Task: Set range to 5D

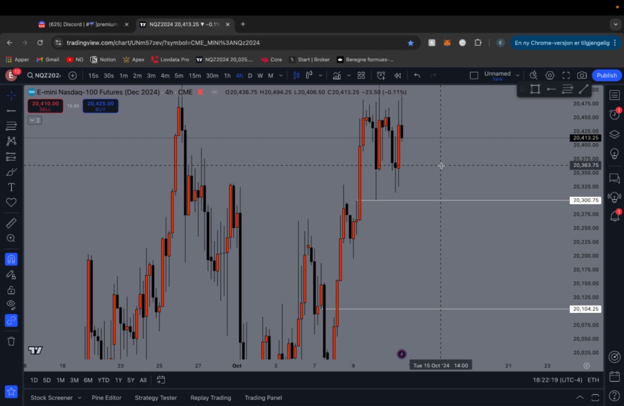Action: pos(47,380)
